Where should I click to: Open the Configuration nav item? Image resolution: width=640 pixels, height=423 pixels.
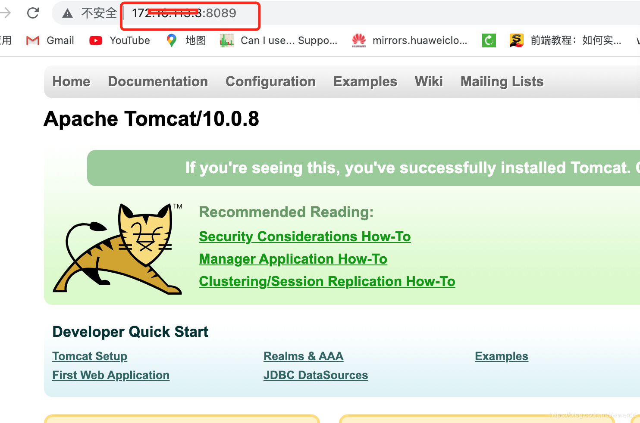[270, 81]
